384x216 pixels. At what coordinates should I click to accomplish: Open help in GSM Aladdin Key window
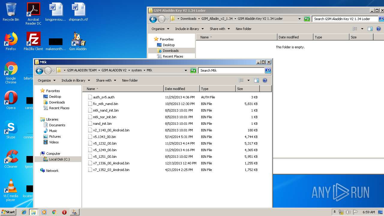click(x=379, y=29)
